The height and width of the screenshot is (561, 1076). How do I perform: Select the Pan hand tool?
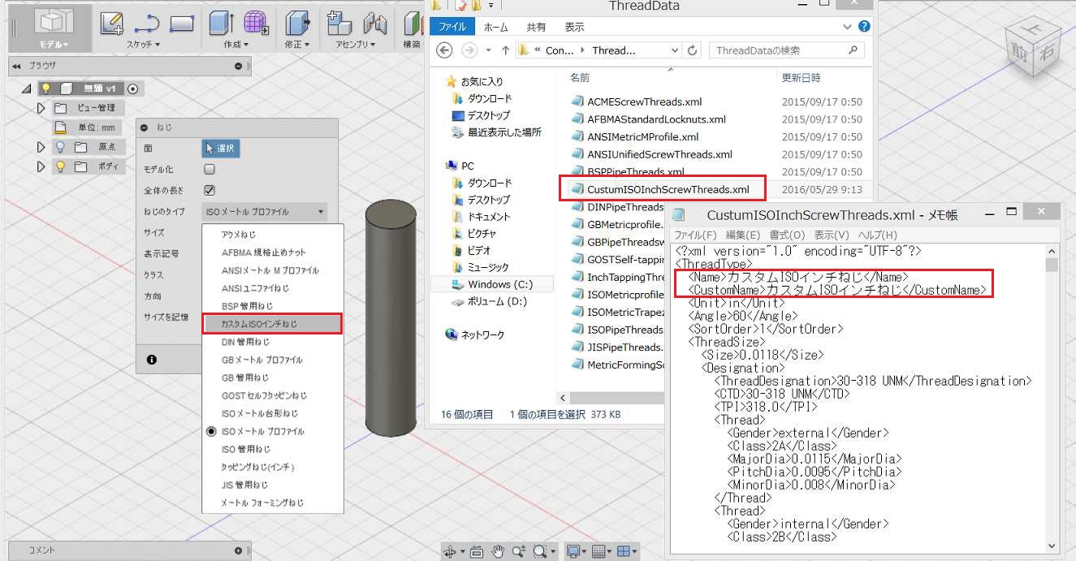coord(498,551)
